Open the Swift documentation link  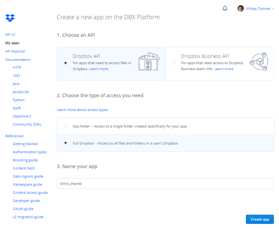[x=17, y=108]
